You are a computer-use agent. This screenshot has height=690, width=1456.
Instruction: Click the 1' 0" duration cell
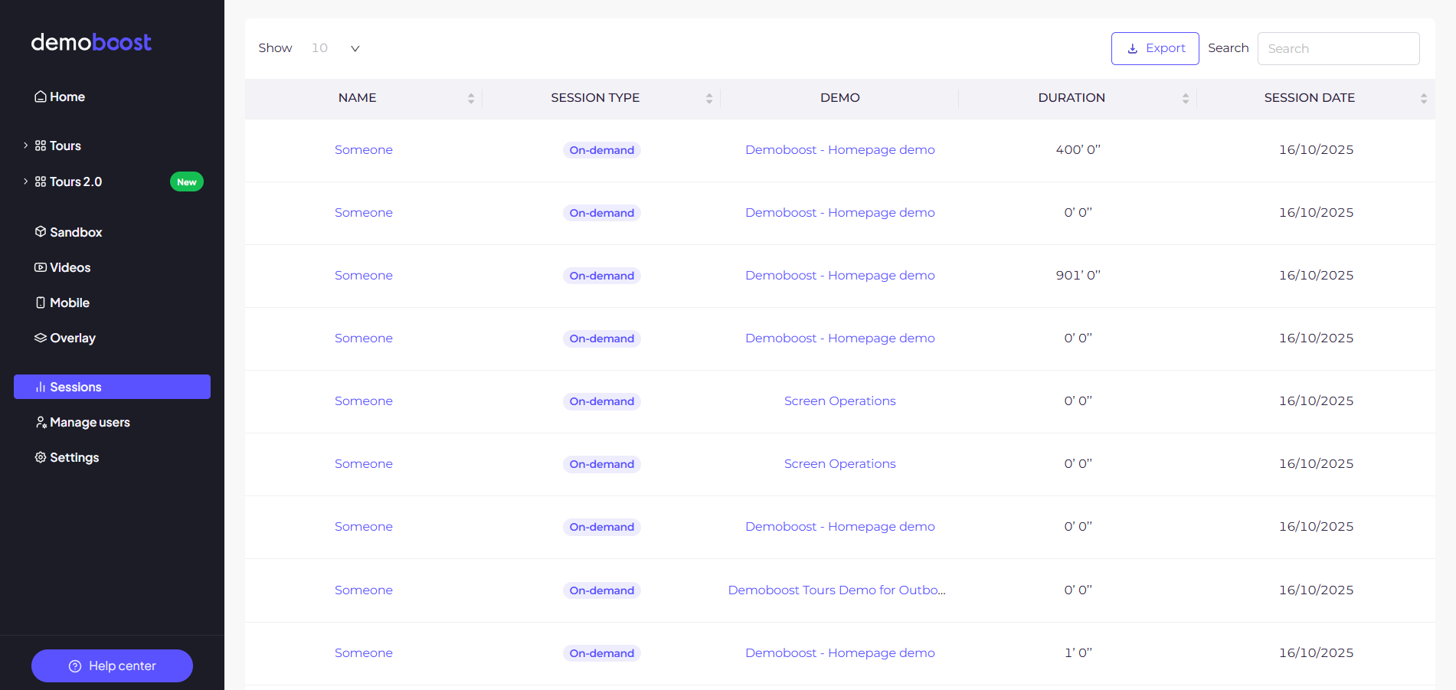(x=1078, y=652)
